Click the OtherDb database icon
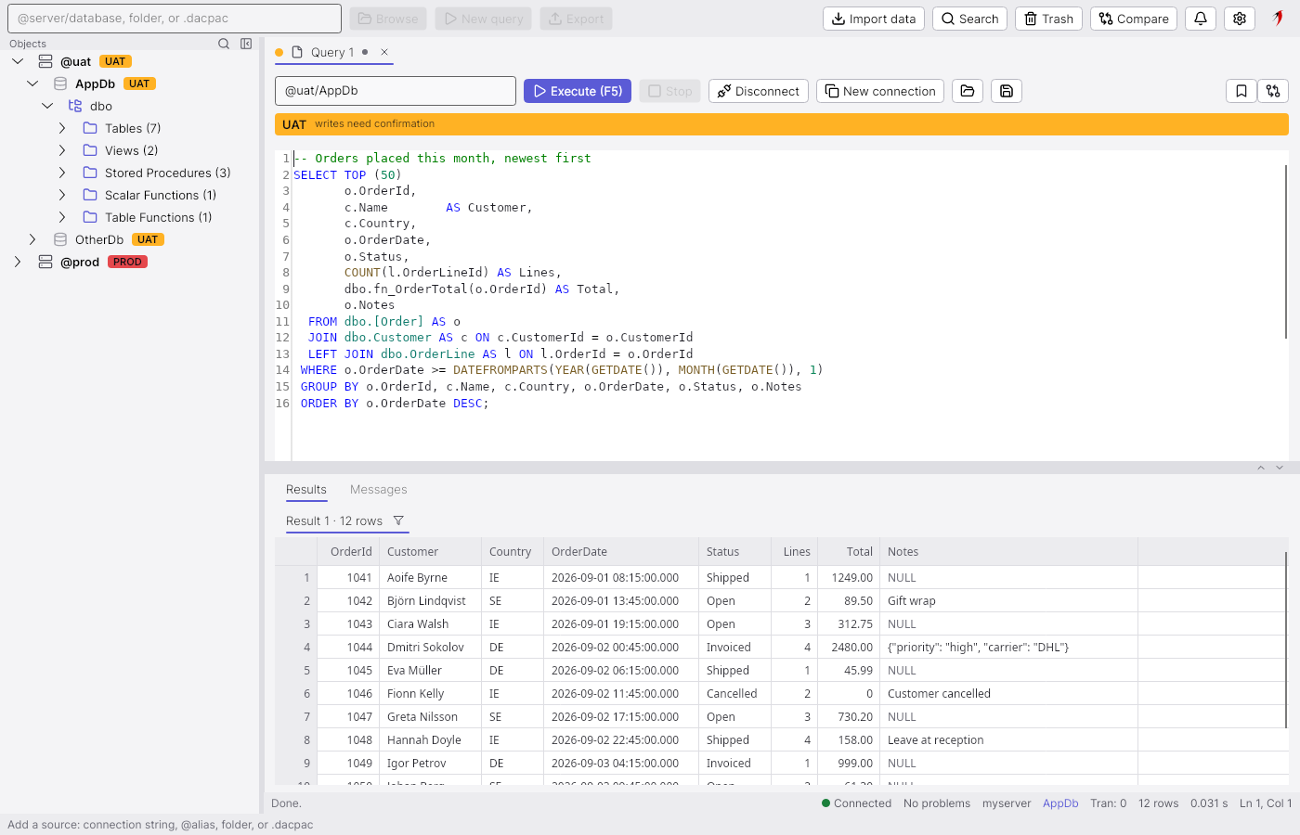 pyautogui.click(x=60, y=239)
